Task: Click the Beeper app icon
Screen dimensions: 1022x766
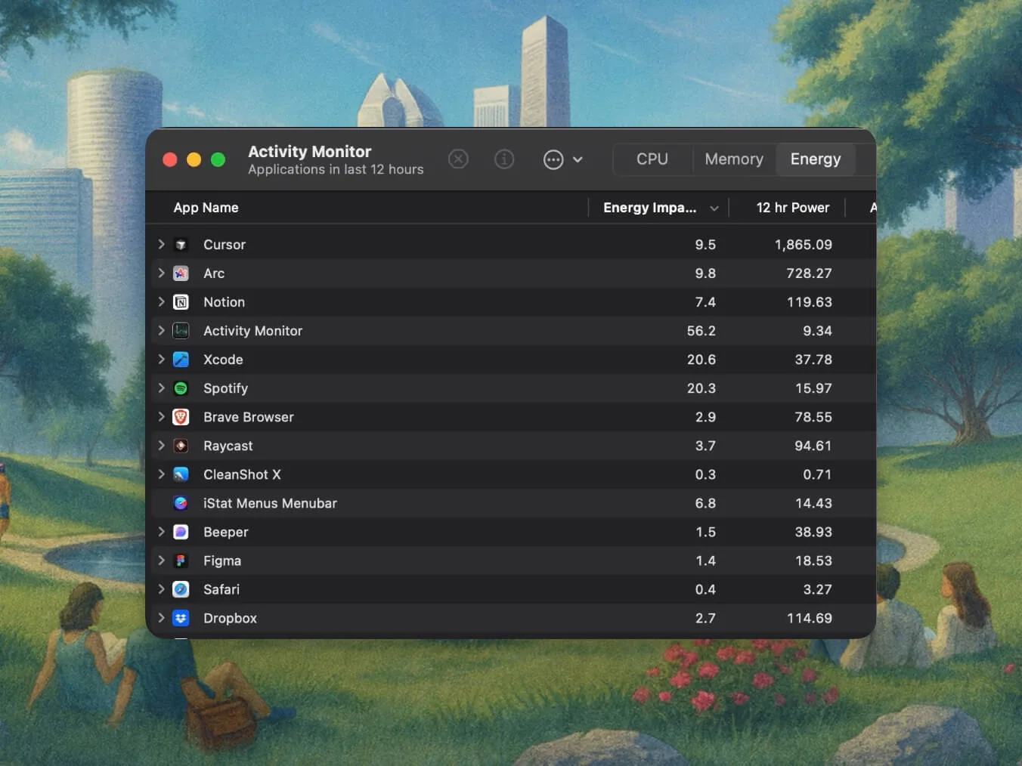Action: click(181, 532)
